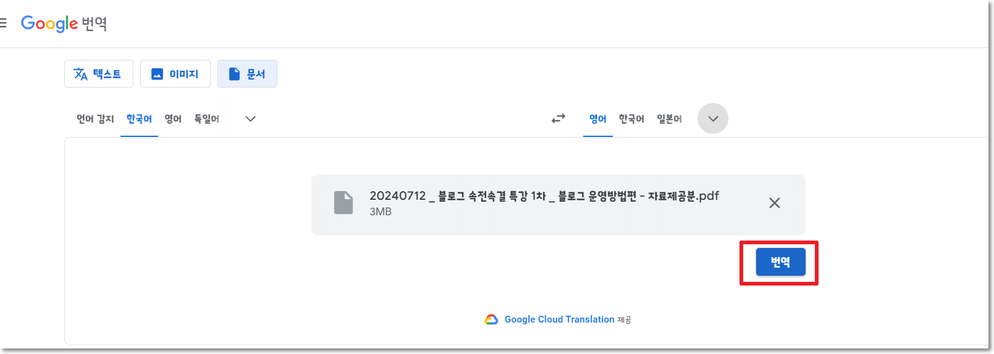Click the uploaded PDF file name
The width and height of the screenshot is (994, 354).
pos(544,196)
